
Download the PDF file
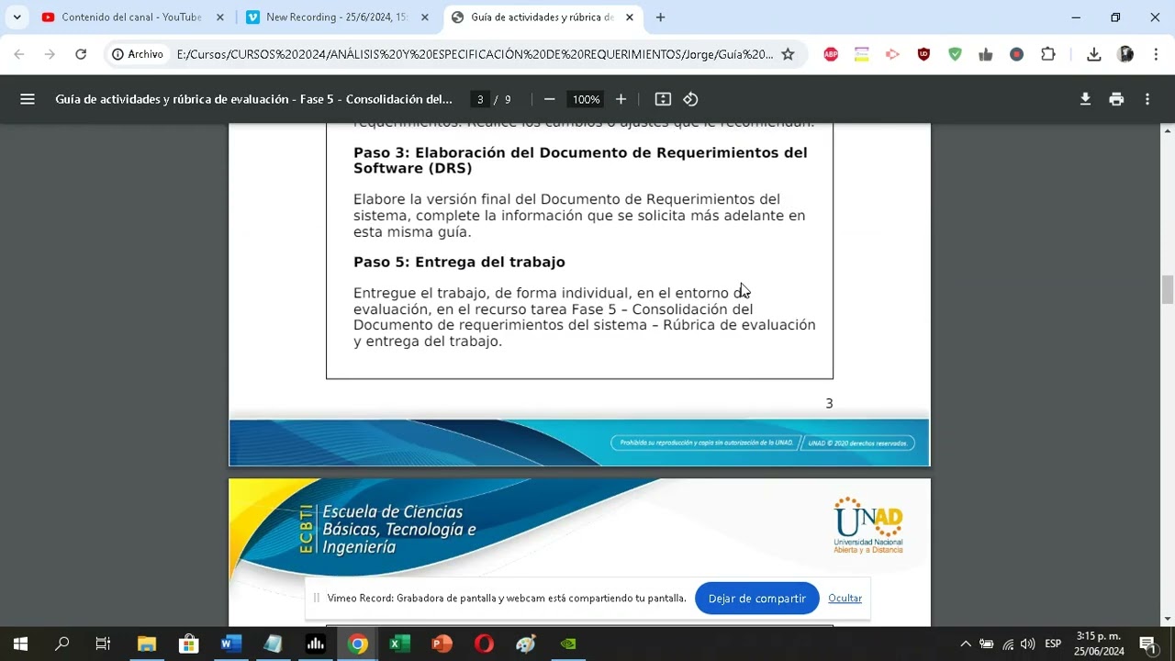pos(1085,99)
